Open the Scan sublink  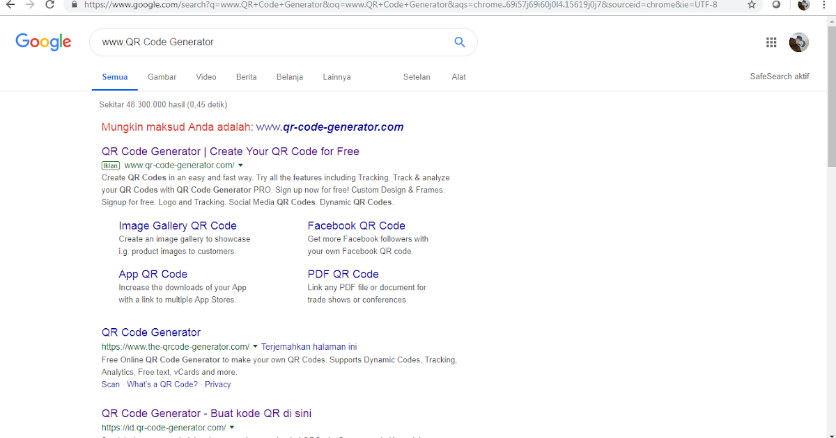click(111, 384)
